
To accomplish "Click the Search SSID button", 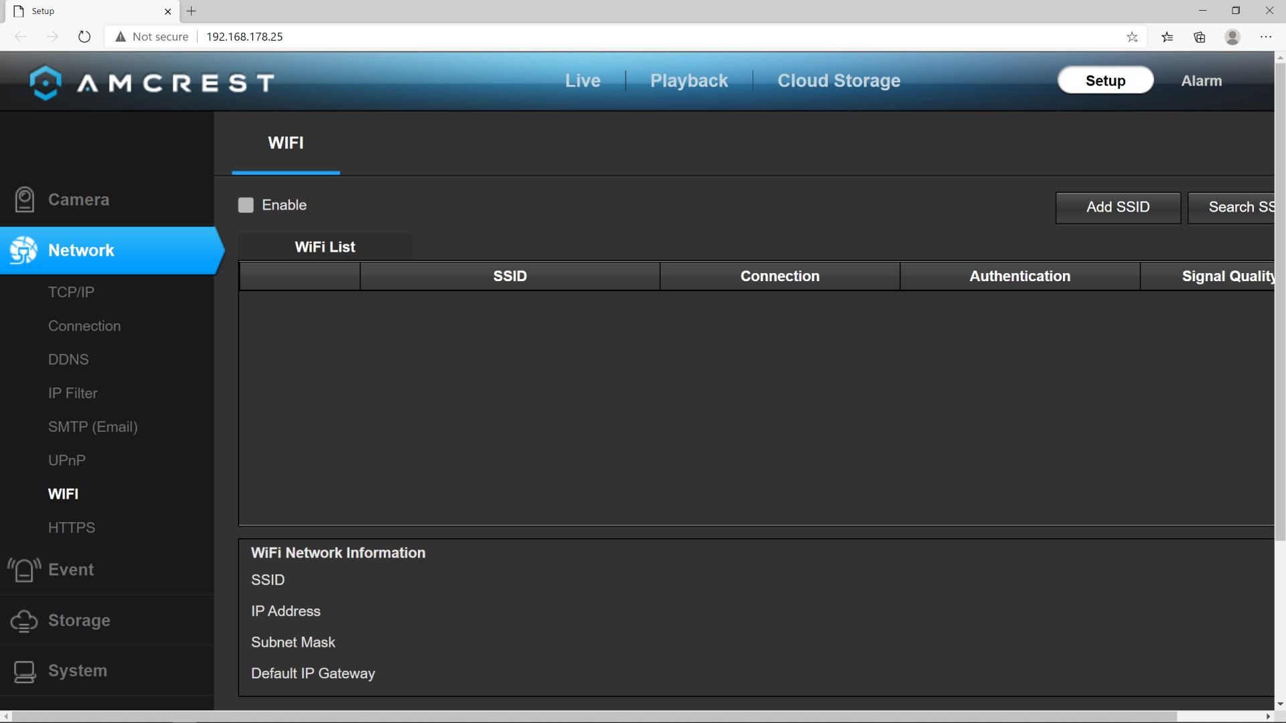I will tap(1231, 208).
